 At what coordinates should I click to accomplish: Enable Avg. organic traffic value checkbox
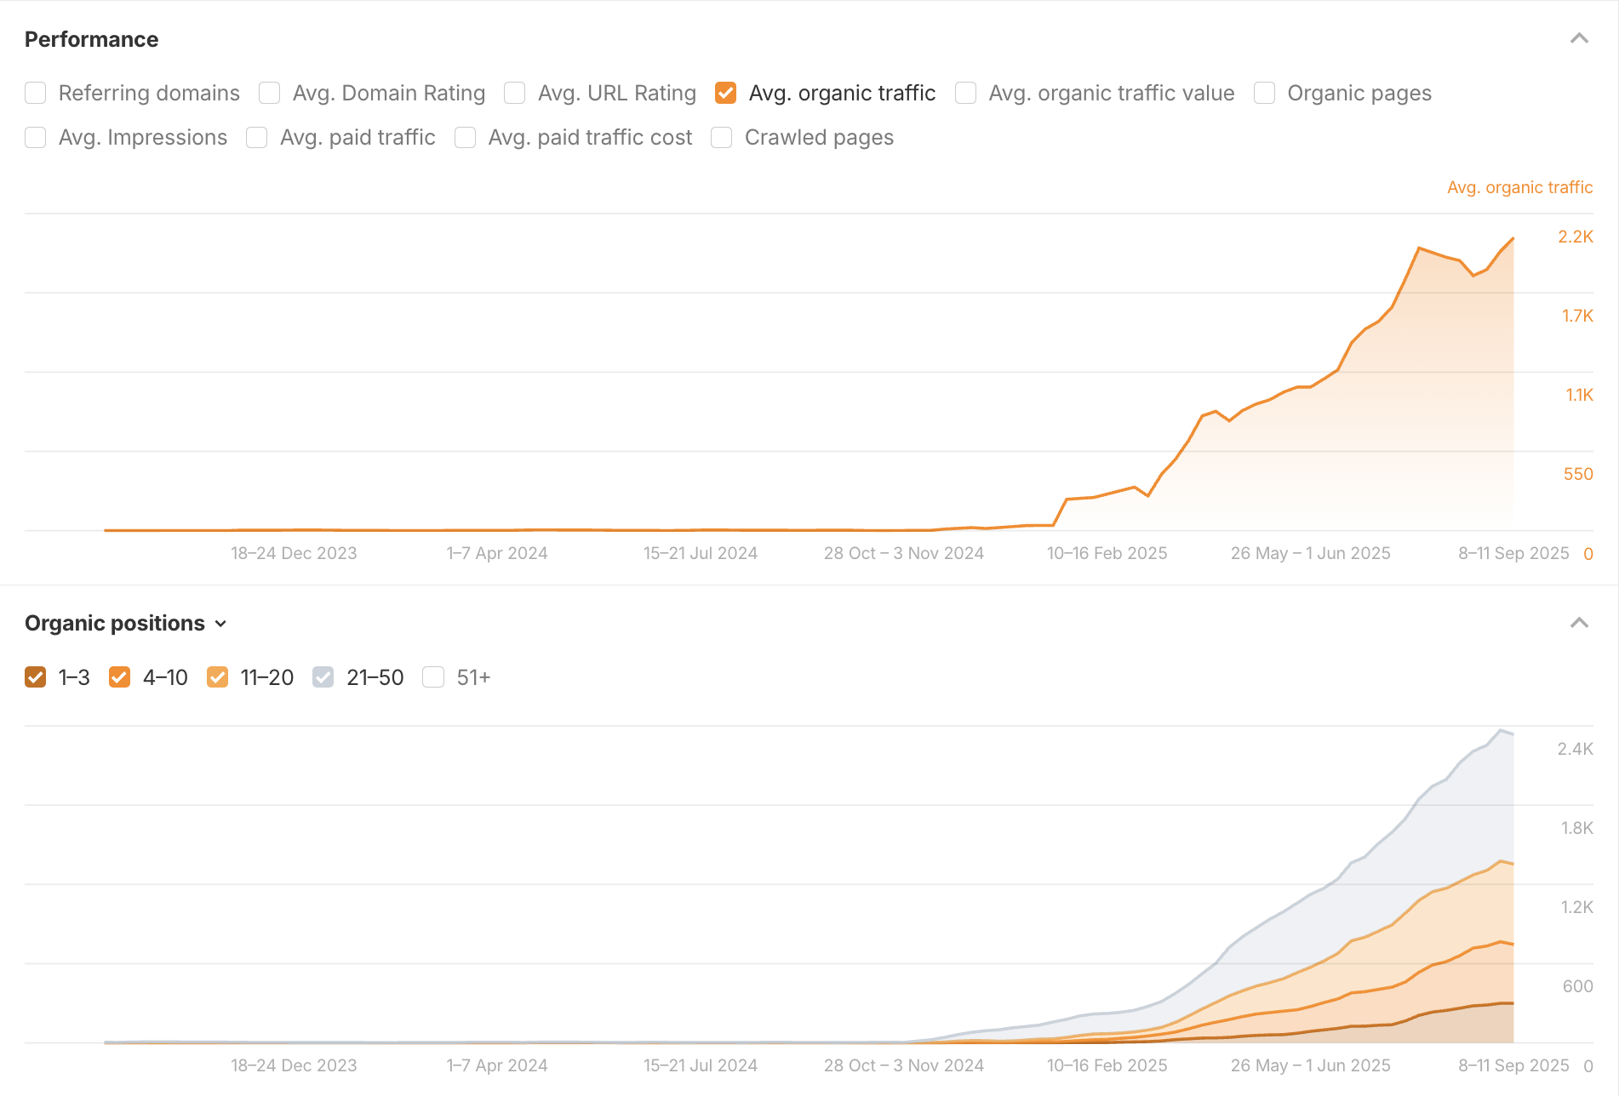click(966, 93)
